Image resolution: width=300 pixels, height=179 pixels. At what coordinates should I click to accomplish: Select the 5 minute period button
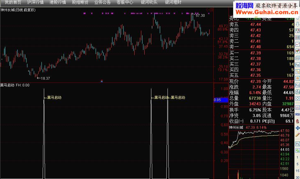coord(297,164)
